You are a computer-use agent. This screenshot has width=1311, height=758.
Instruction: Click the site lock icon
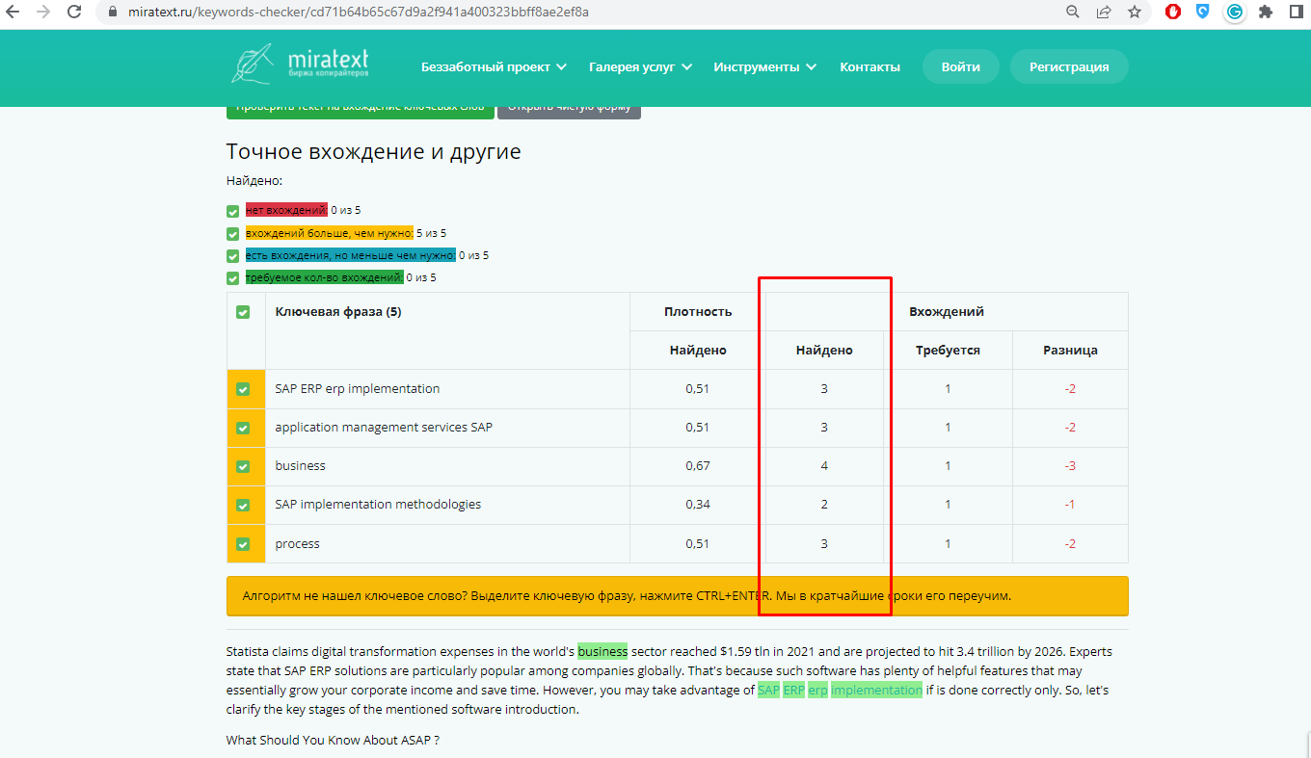(x=113, y=13)
